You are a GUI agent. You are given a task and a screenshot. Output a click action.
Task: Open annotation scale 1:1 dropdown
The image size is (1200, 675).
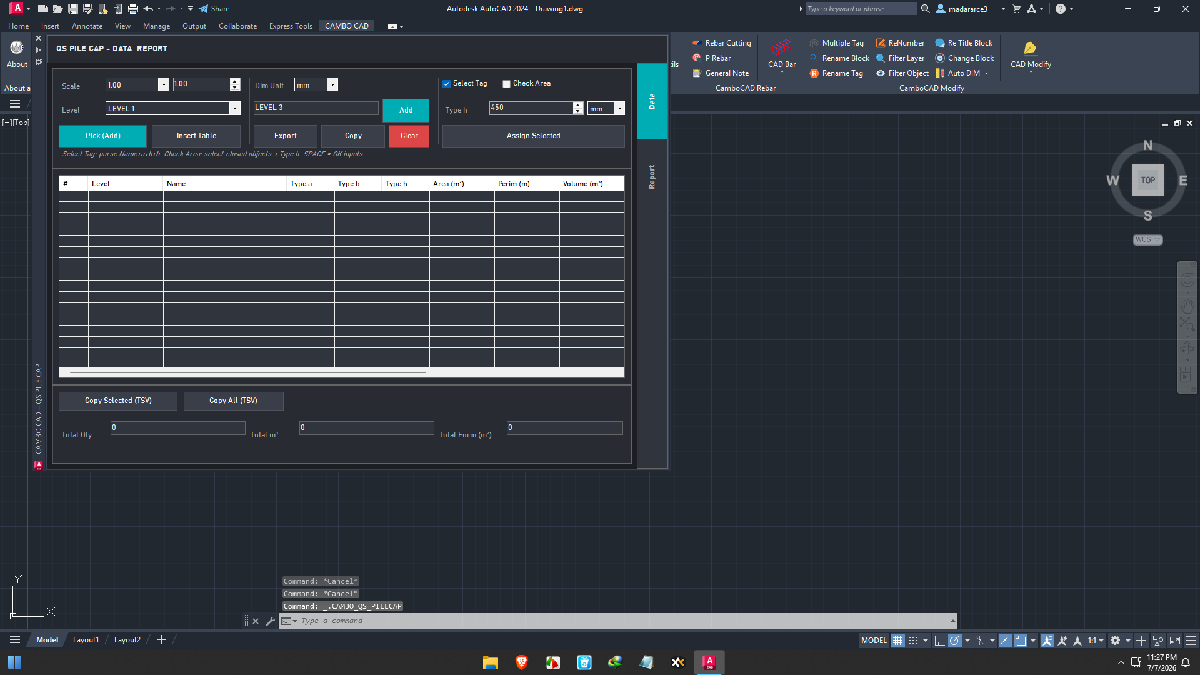1096,641
